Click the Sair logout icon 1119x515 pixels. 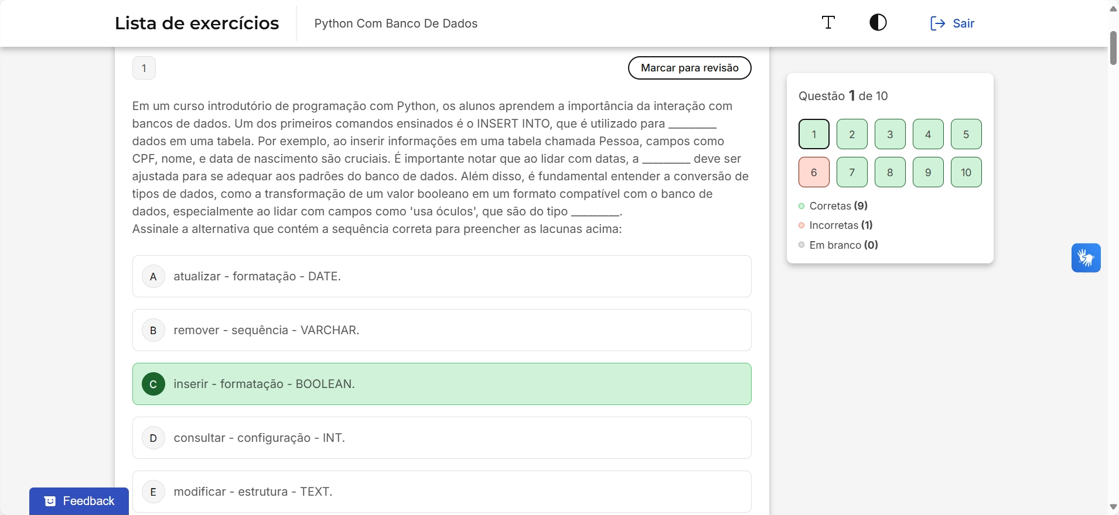(937, 23)
